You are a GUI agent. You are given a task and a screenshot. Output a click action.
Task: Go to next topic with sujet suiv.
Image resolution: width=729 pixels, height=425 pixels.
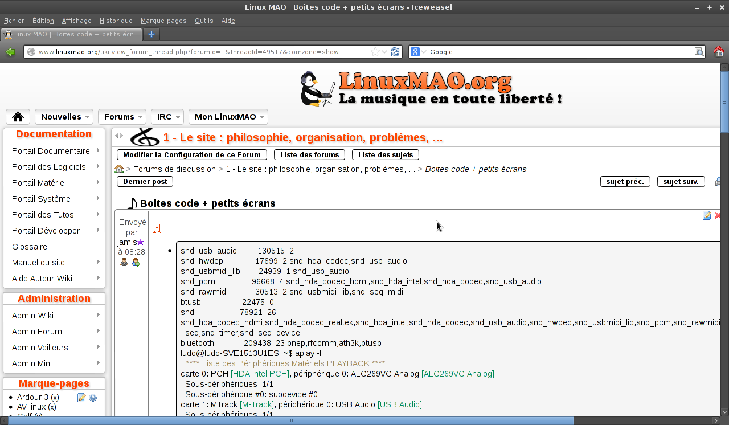tap(681, 182)
